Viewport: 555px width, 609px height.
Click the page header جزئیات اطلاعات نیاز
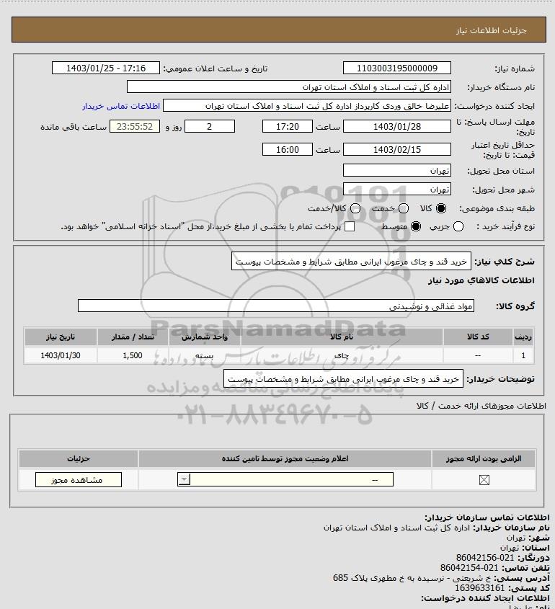coord(492,30)
